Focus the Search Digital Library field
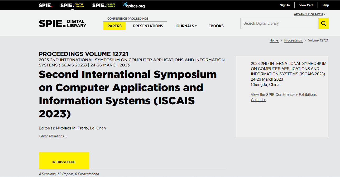 279,23
